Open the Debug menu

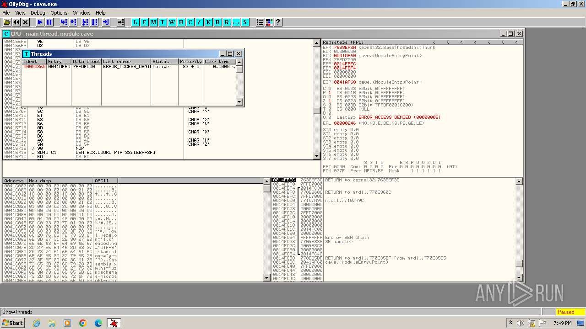point(38,13)
